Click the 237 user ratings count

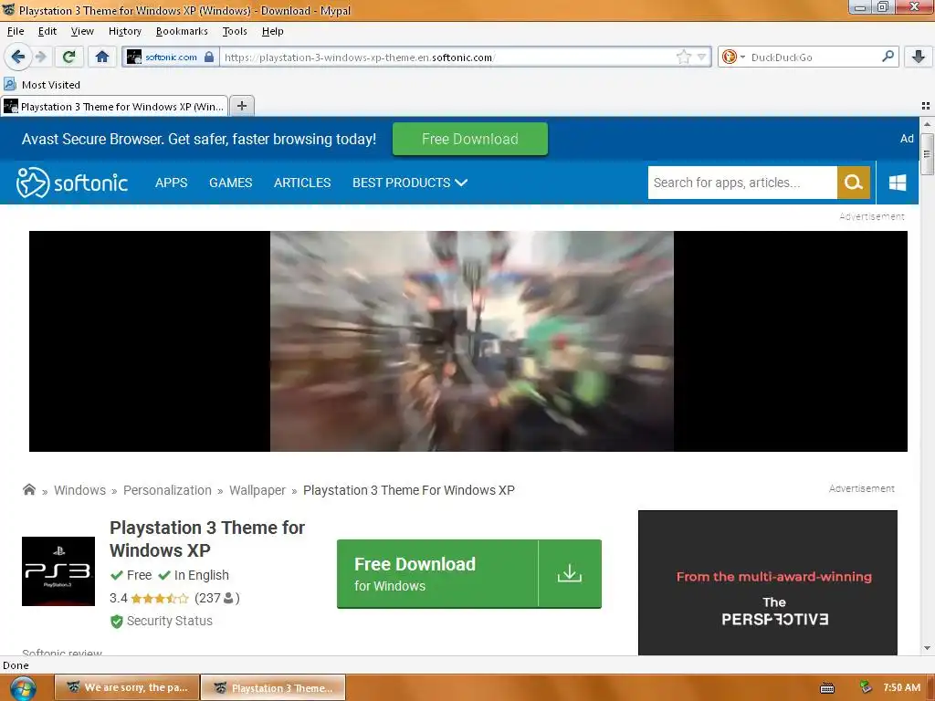click(217, 598)
